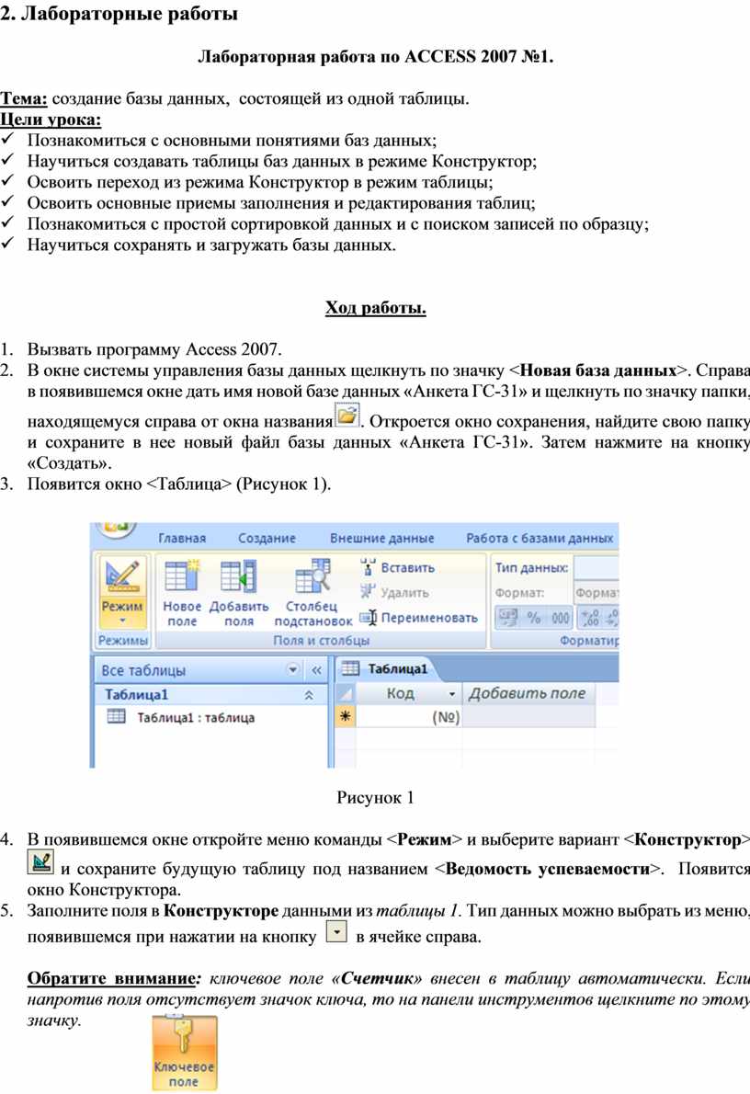Click the increase decimal places icon
Viewport: 750px width, 1094px height.
pyautogui.click(x=590, y=618)
